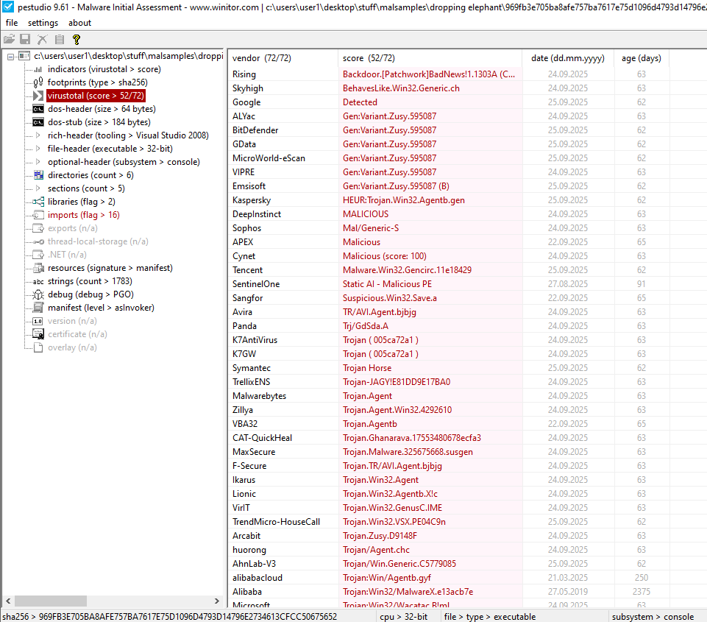Viewport: 707px width, 622px height.
Task: Click the libraries node icon
Action: [38, 202]
